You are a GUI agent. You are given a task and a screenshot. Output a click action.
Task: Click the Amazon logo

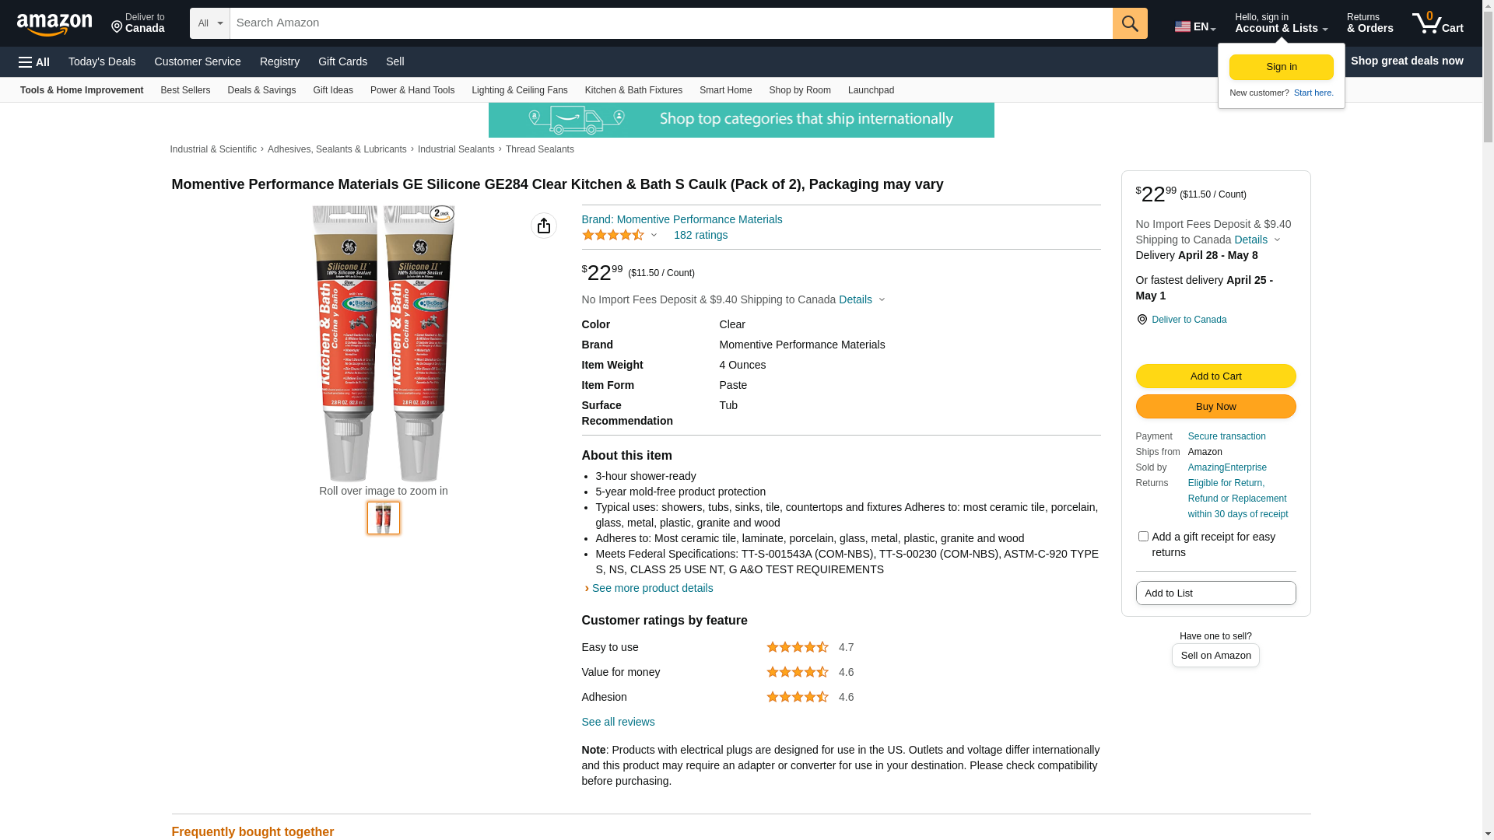click(x=54, y=24)
